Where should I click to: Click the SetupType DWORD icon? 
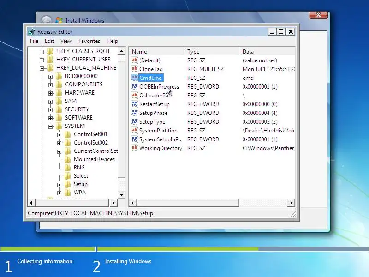(134, 121)
